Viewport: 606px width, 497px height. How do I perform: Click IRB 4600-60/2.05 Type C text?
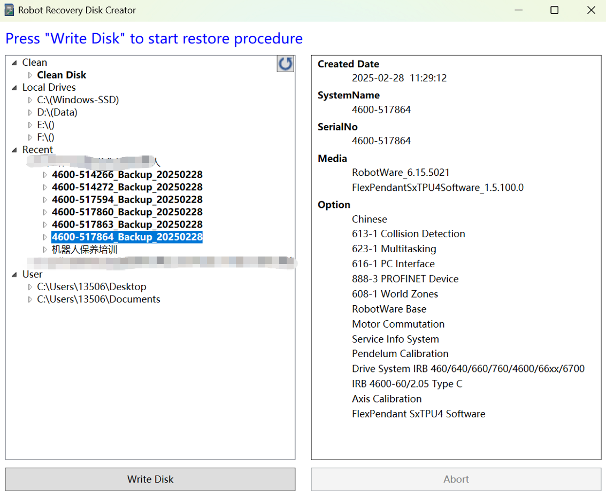pyautogui.click(x=407, y=384)
